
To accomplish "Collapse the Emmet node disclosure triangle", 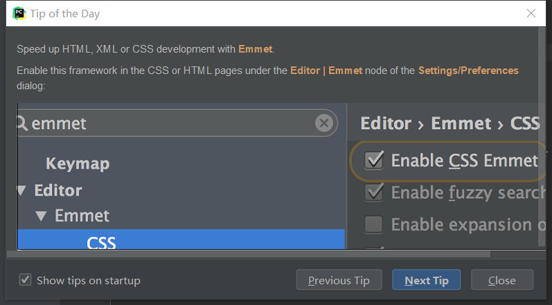I will (41, 216).
